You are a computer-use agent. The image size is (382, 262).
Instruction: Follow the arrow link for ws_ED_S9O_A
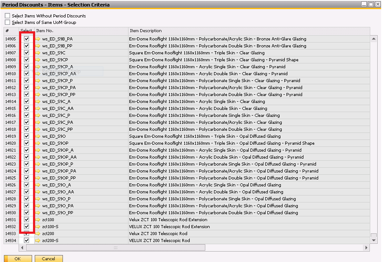38,185
